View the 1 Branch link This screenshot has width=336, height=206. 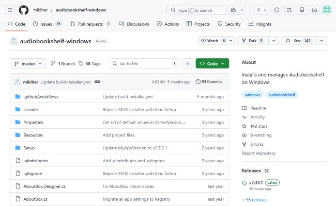[63, 64]
